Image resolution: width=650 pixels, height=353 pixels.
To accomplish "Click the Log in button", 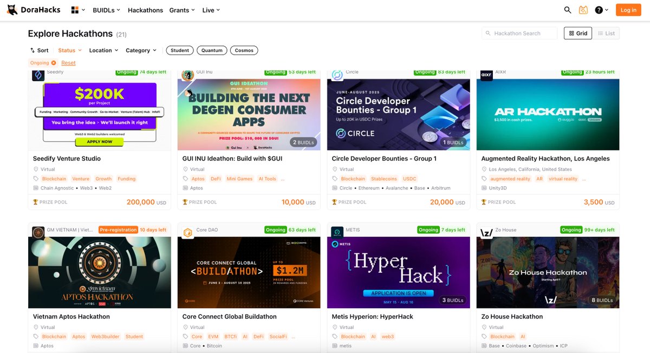I will [x=628, y=10].
